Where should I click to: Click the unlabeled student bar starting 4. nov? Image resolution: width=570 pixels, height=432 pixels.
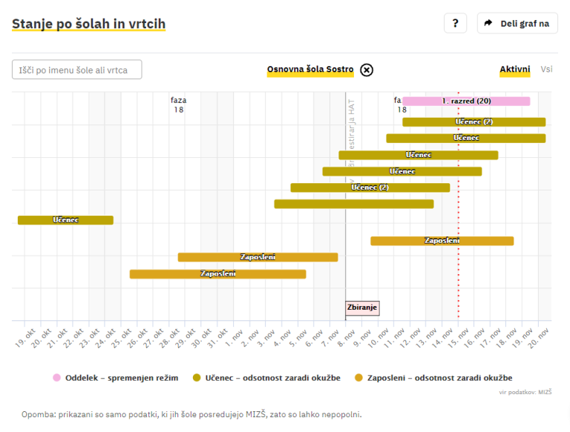[353, 204]
